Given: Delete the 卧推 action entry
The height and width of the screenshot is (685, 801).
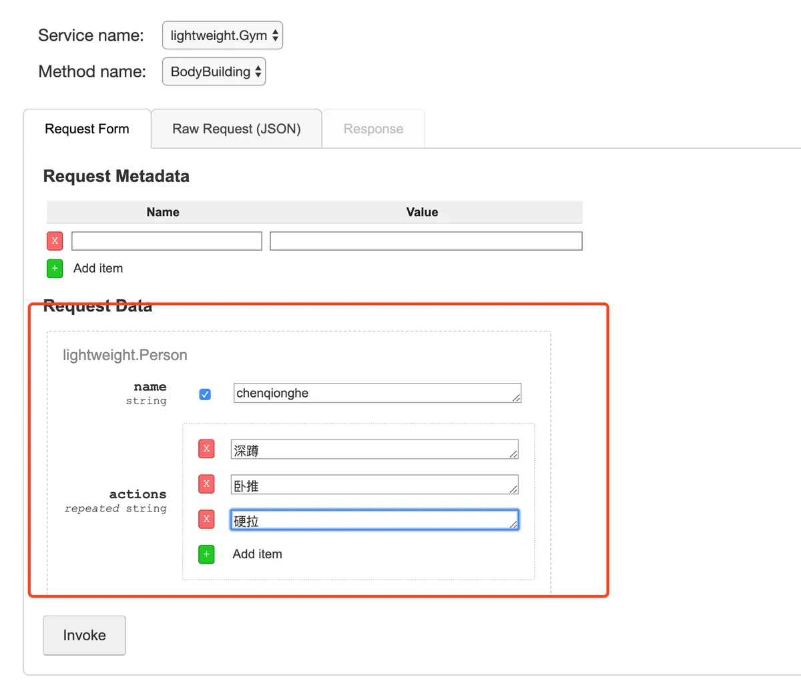Looking at the screenshot, I should pos(206,484).
